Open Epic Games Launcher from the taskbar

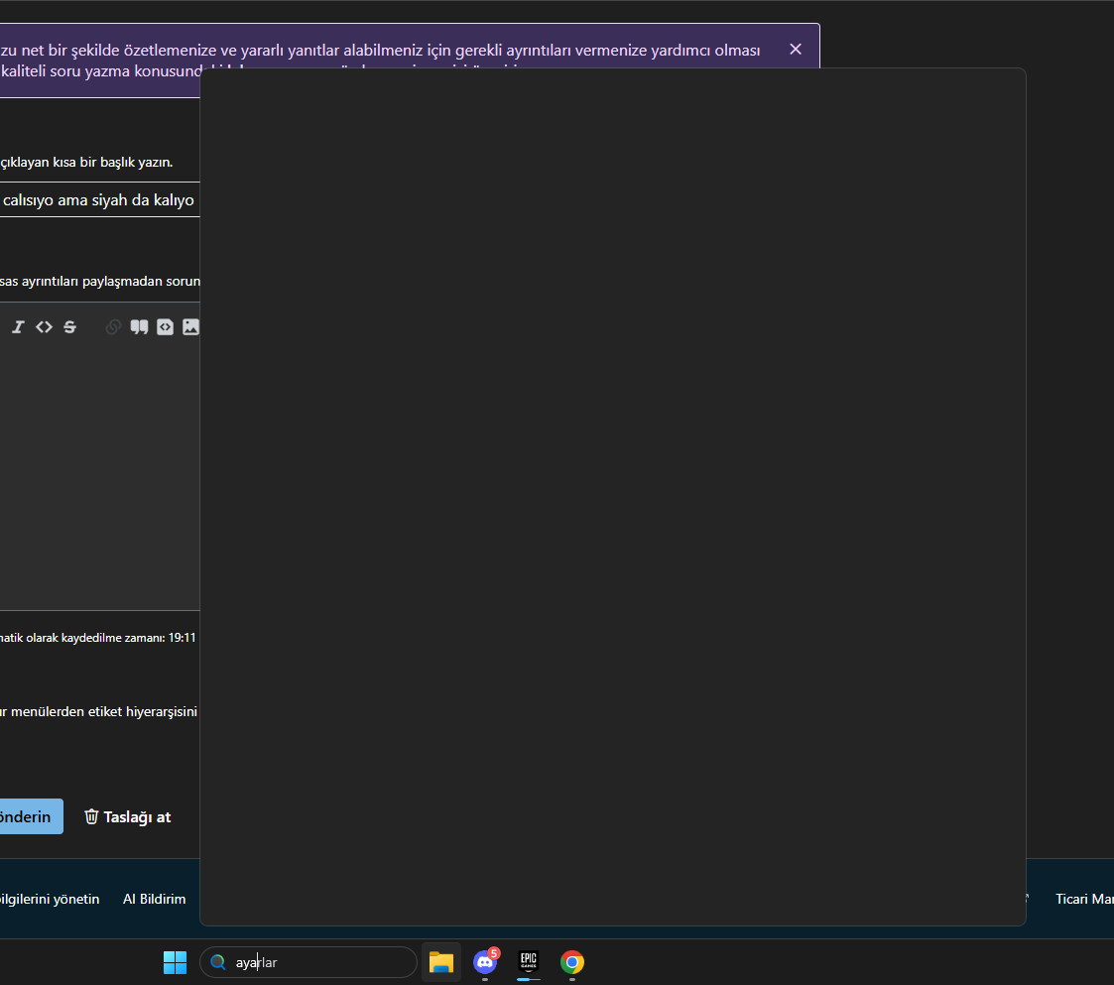(529, 962)
